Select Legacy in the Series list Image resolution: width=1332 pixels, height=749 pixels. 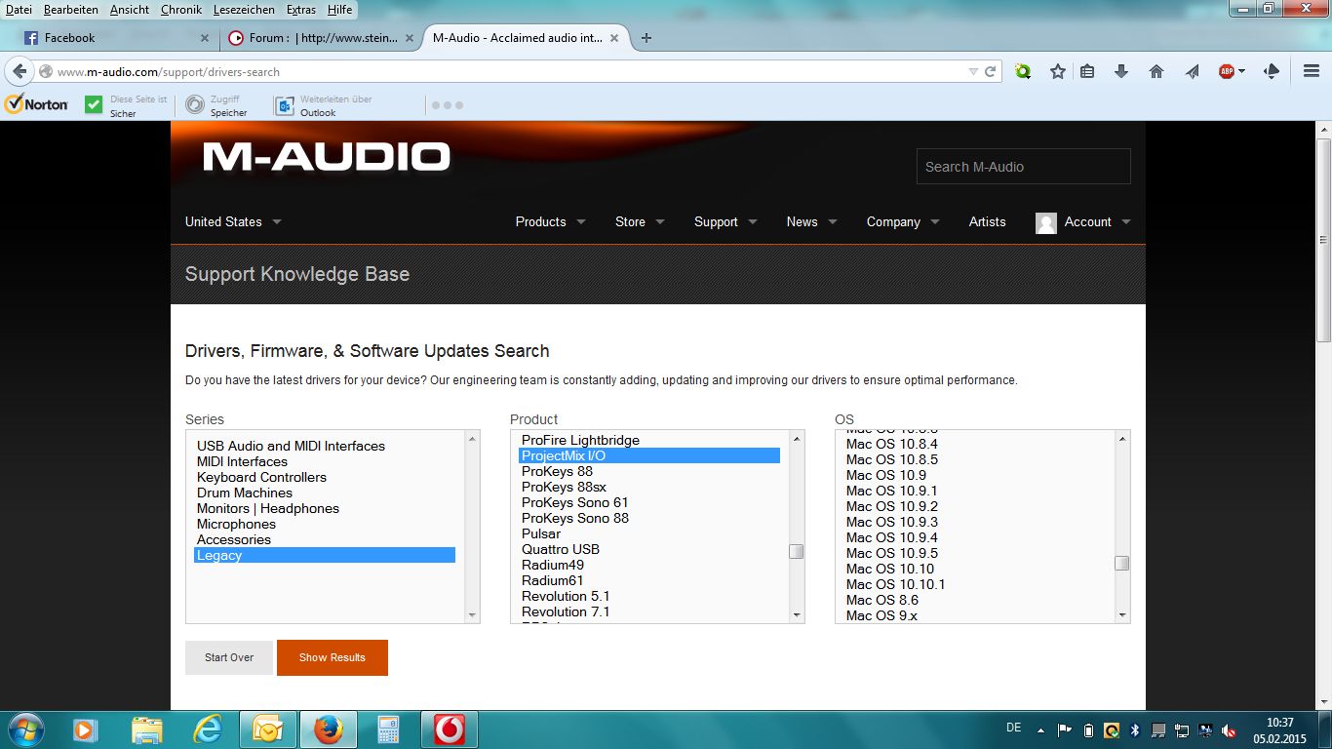(x=325, y=555)
